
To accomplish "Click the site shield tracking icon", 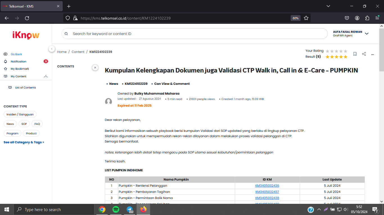I will click(x=67, y=18).
